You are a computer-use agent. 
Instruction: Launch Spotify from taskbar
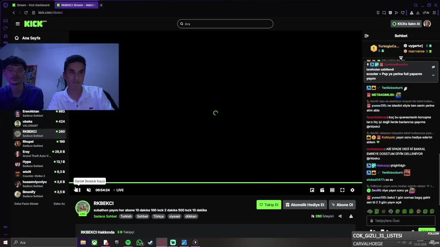coord(128,243)
